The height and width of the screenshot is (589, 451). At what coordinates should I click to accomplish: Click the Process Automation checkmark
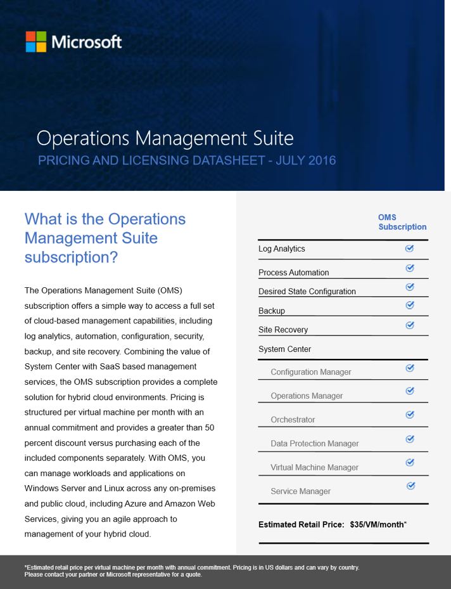[x=410, y=268]
